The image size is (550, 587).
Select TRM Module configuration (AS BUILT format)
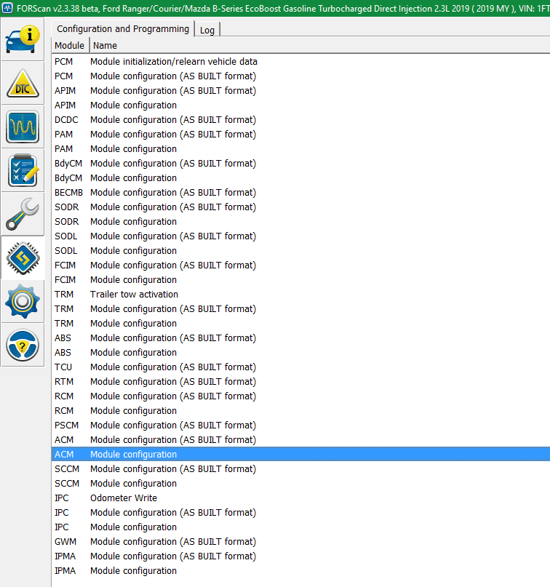pyautogui.click(x=300, y=309)
